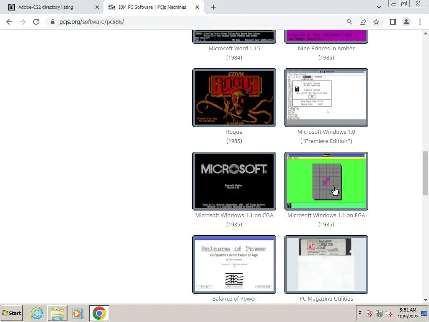Go back to the previous page
The width and height of the screenshot is (429, 322).
click(x=9, y=22)
